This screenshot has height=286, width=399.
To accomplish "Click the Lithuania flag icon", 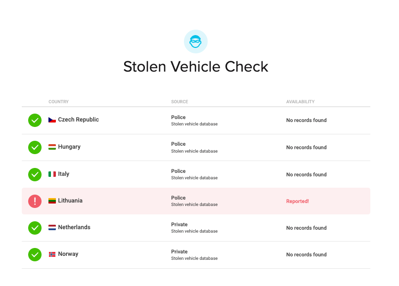I will (x=52, y=201).
